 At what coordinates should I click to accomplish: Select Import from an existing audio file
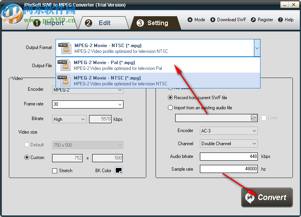pyautogui.click(x=170, y=108)
